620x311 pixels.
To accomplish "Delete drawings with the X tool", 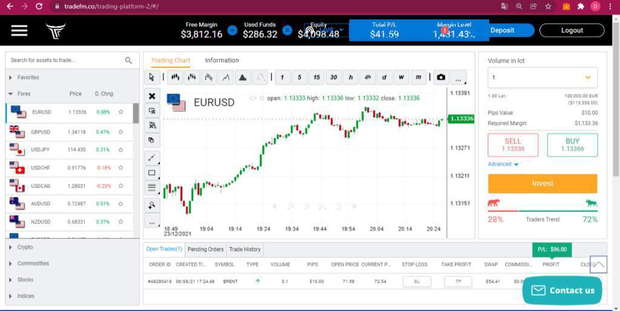I will tap(151, 96).
